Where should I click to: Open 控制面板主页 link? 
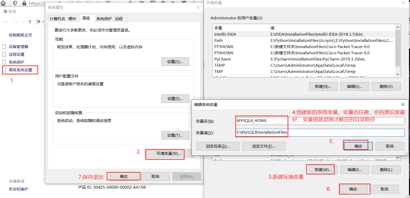tap(20, 35)
